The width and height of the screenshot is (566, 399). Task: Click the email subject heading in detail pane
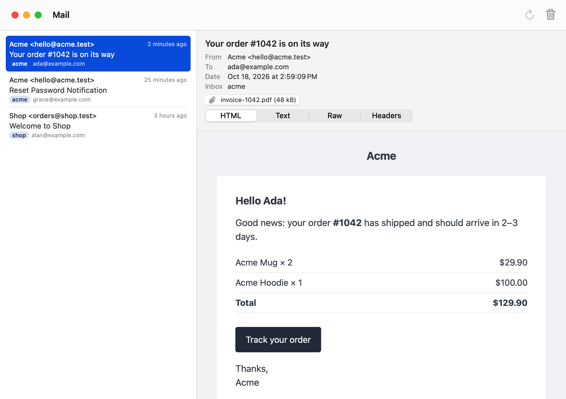(x=267, y=44)
